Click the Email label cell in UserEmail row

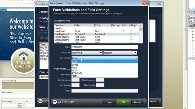[77, 31]
